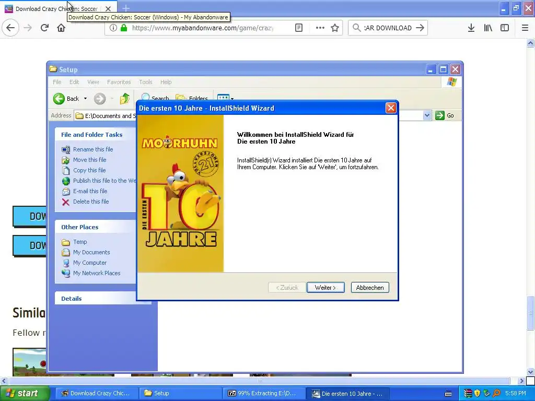Switch to Setup taskbar item
The height and width of the screenshot is (401, 535).
click(180, 393)
